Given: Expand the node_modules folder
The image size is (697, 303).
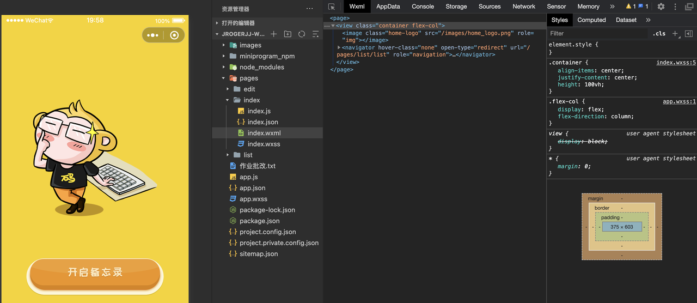Looking at the screenshot, I should click(x=224, y=67).
